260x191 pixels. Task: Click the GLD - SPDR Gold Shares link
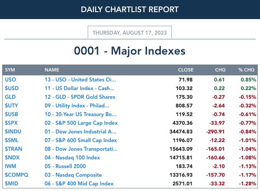tap(80, 97)
